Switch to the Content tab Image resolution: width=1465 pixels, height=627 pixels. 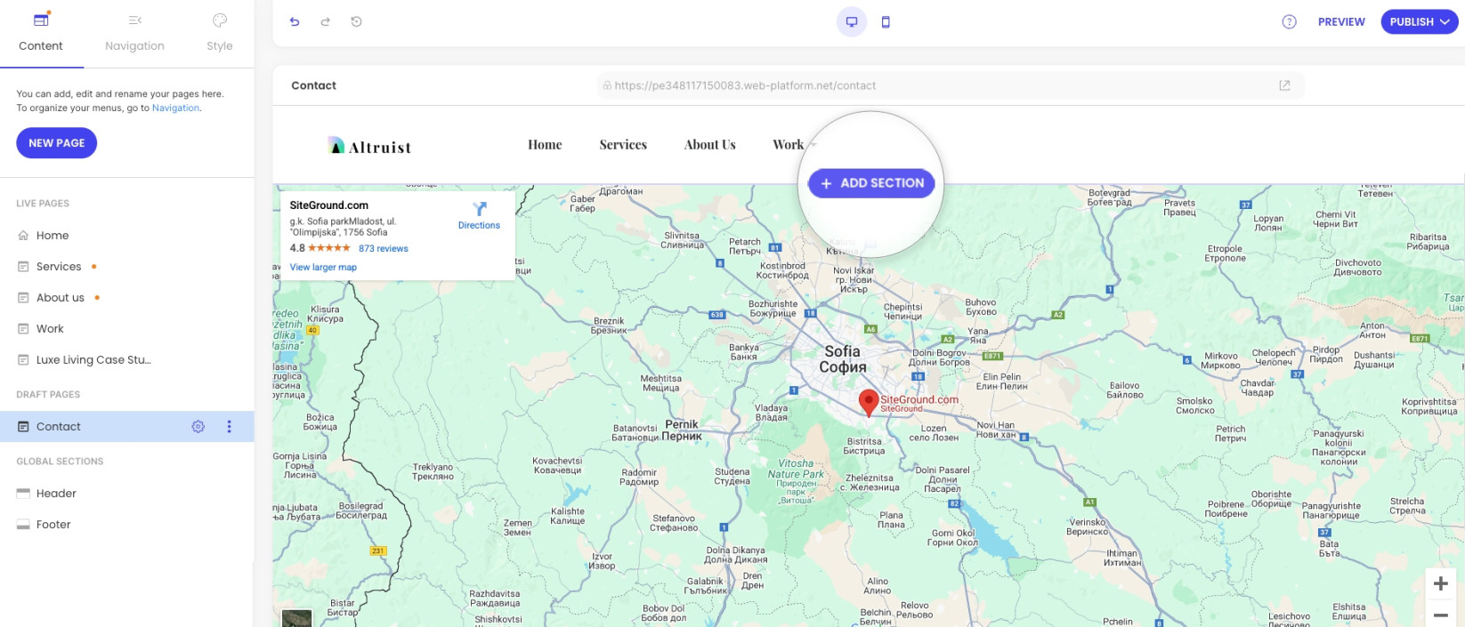tap(41, 33)
